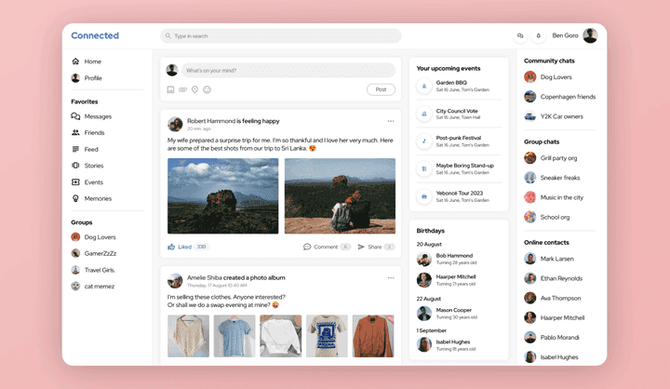
Task: Open Ben Goro's profile avatar menu
Action: point(590,36)
